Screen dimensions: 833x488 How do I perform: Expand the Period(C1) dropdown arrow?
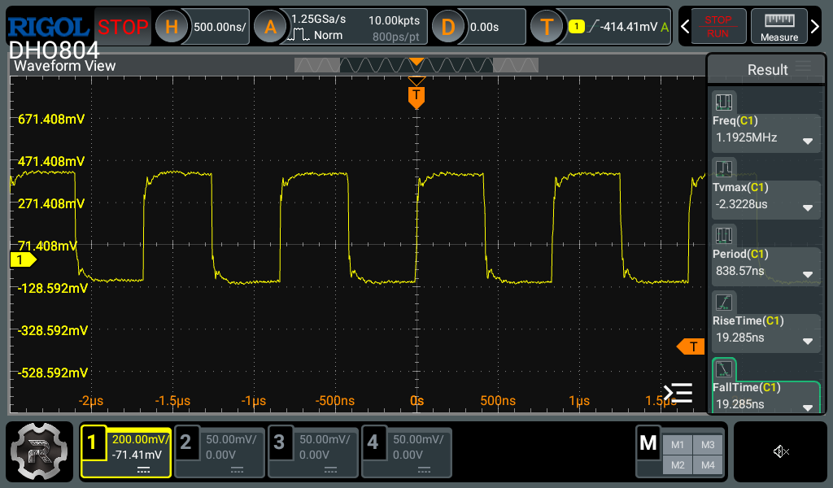pos(808,276)
